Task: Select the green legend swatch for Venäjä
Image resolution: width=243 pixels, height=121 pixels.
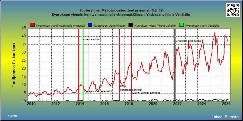Action: pos(181,25)
